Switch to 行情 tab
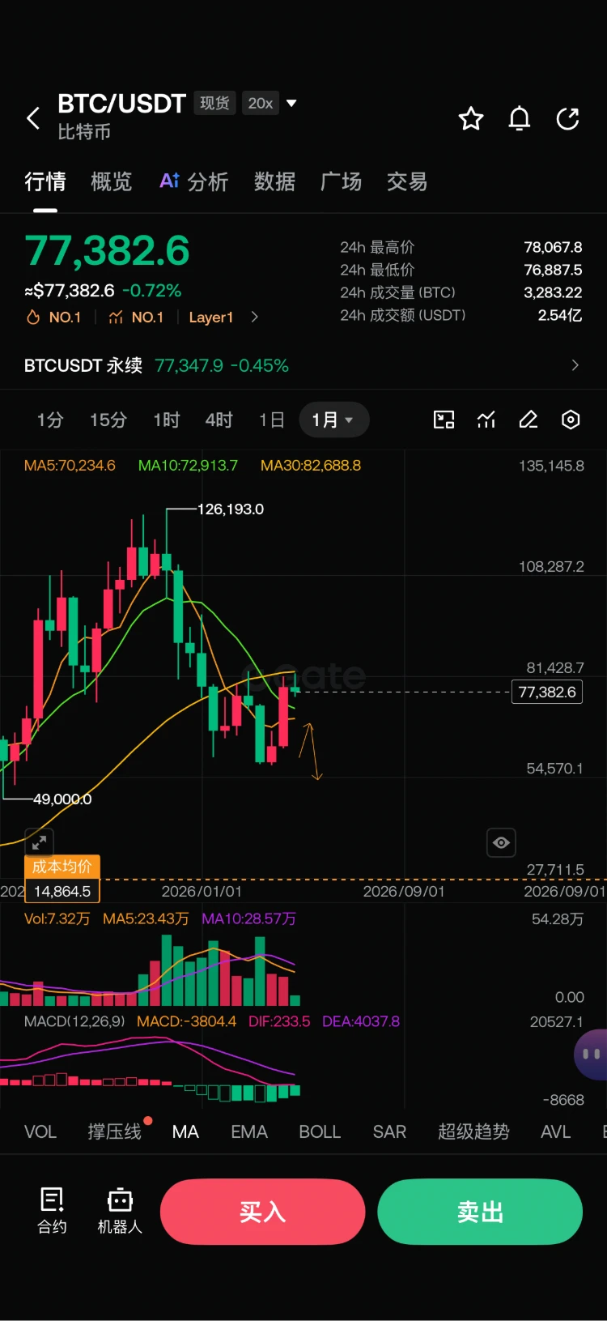This screenshot has width=607, height=1321. (x=45, y=181)
